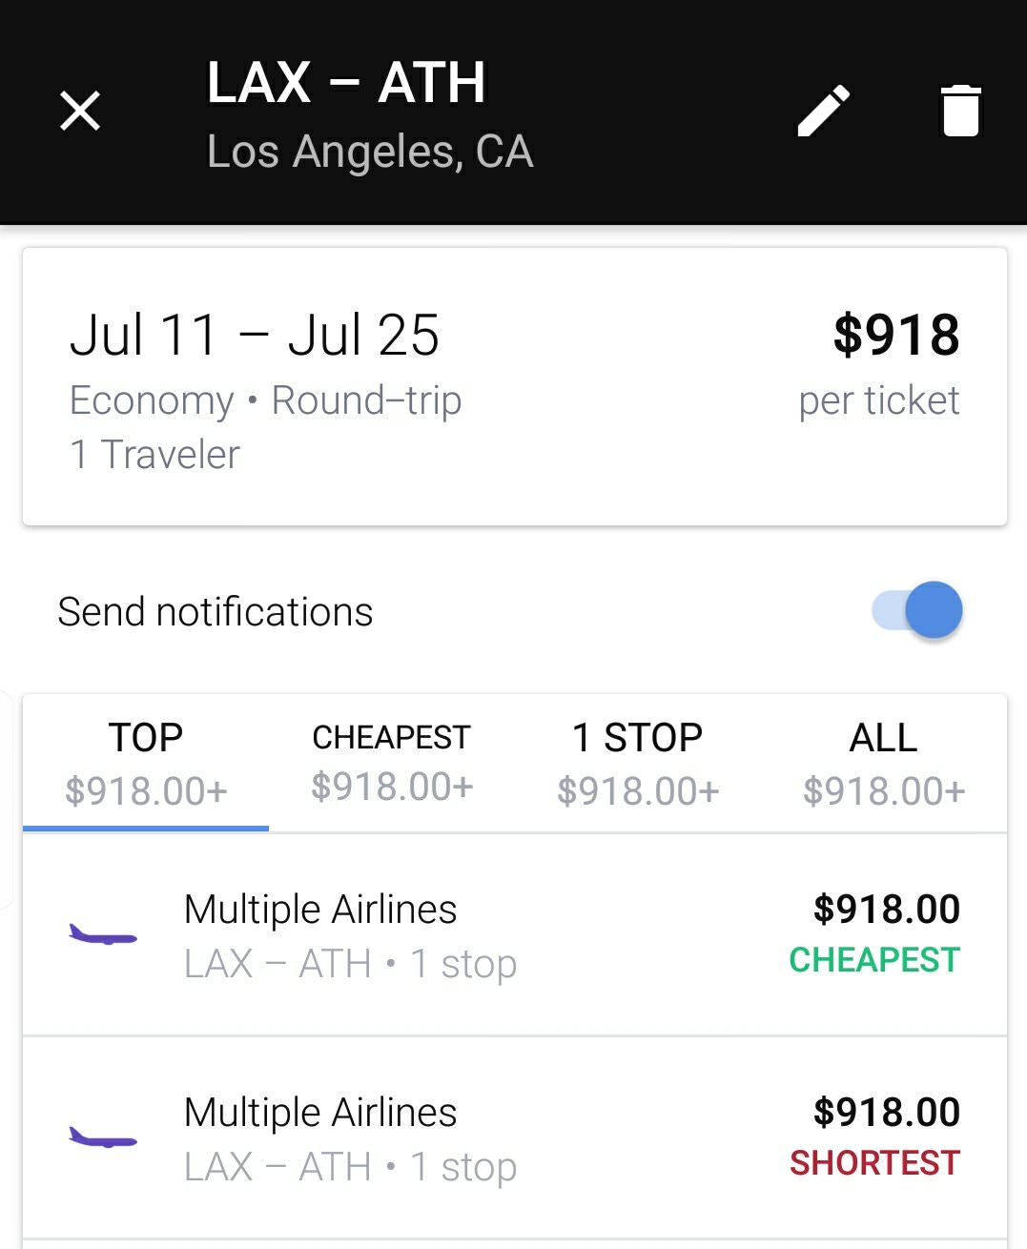Tap the $918 per ticket price

pos(895,336)
